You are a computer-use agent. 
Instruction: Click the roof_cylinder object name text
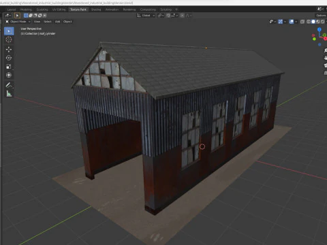click(48, 33)
